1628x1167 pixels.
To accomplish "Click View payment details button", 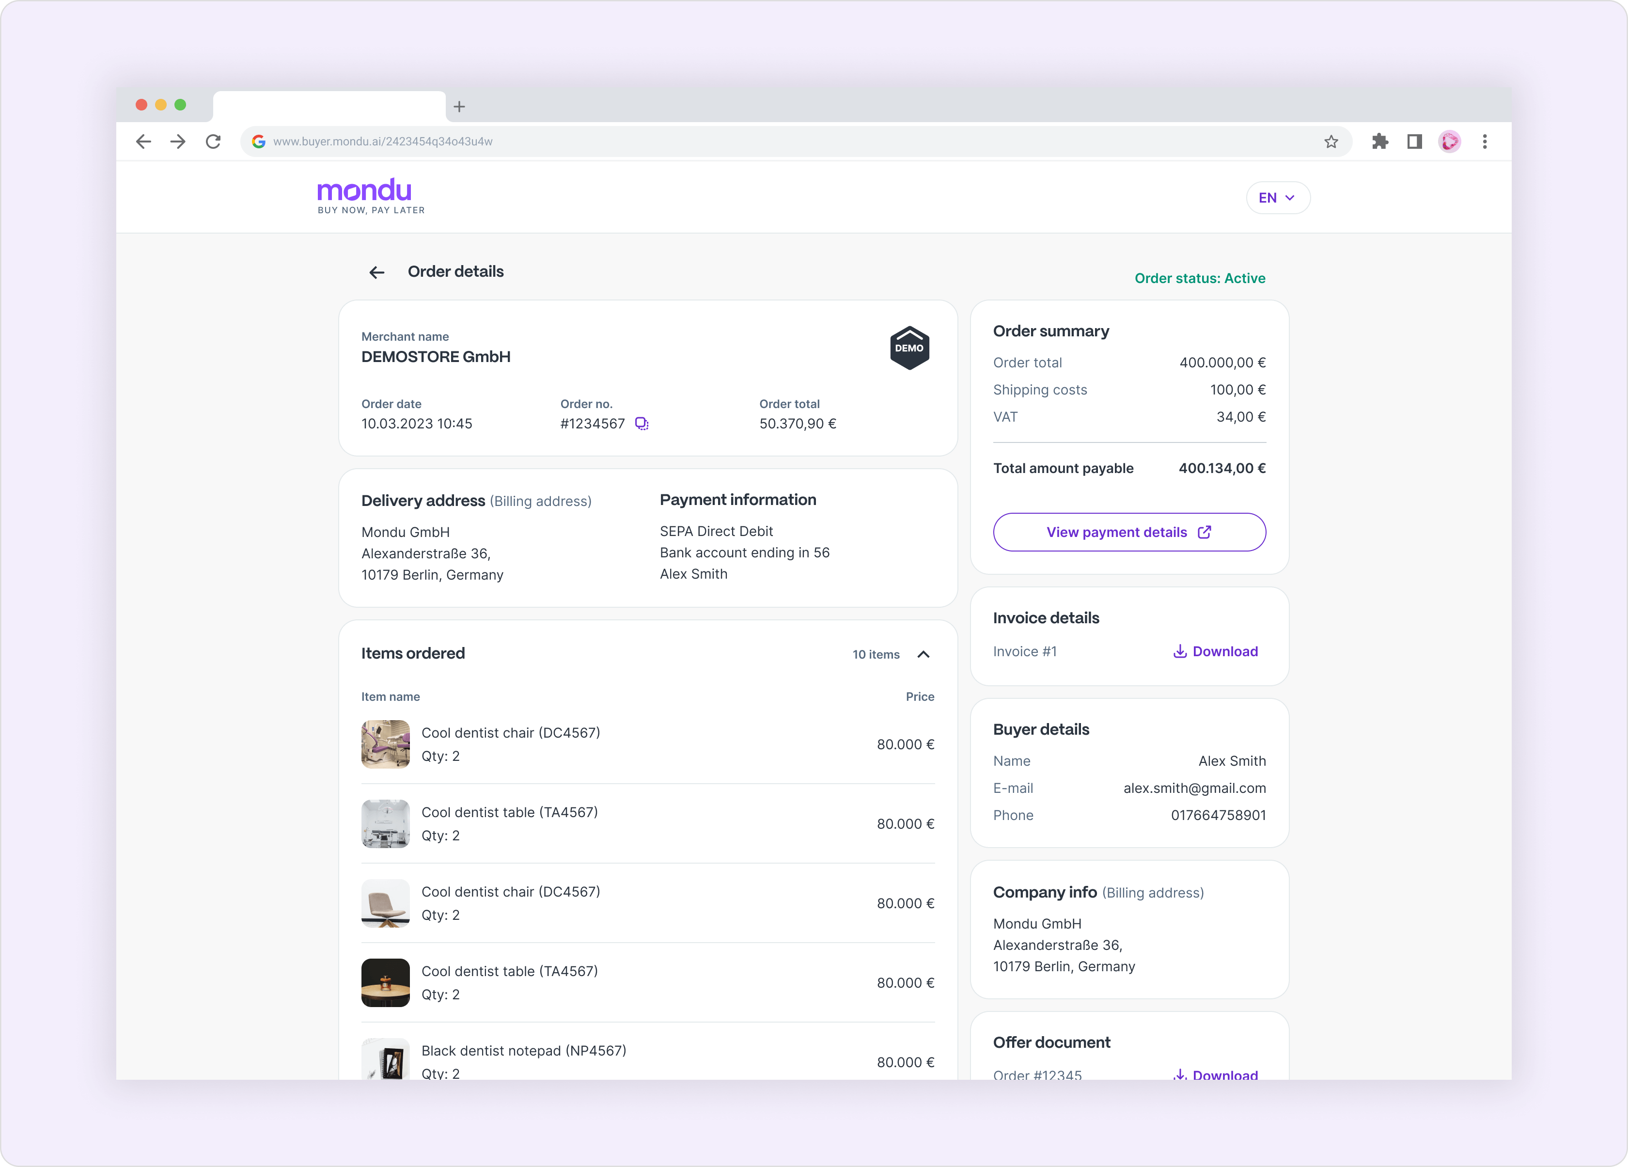I will click(1128, 532).
